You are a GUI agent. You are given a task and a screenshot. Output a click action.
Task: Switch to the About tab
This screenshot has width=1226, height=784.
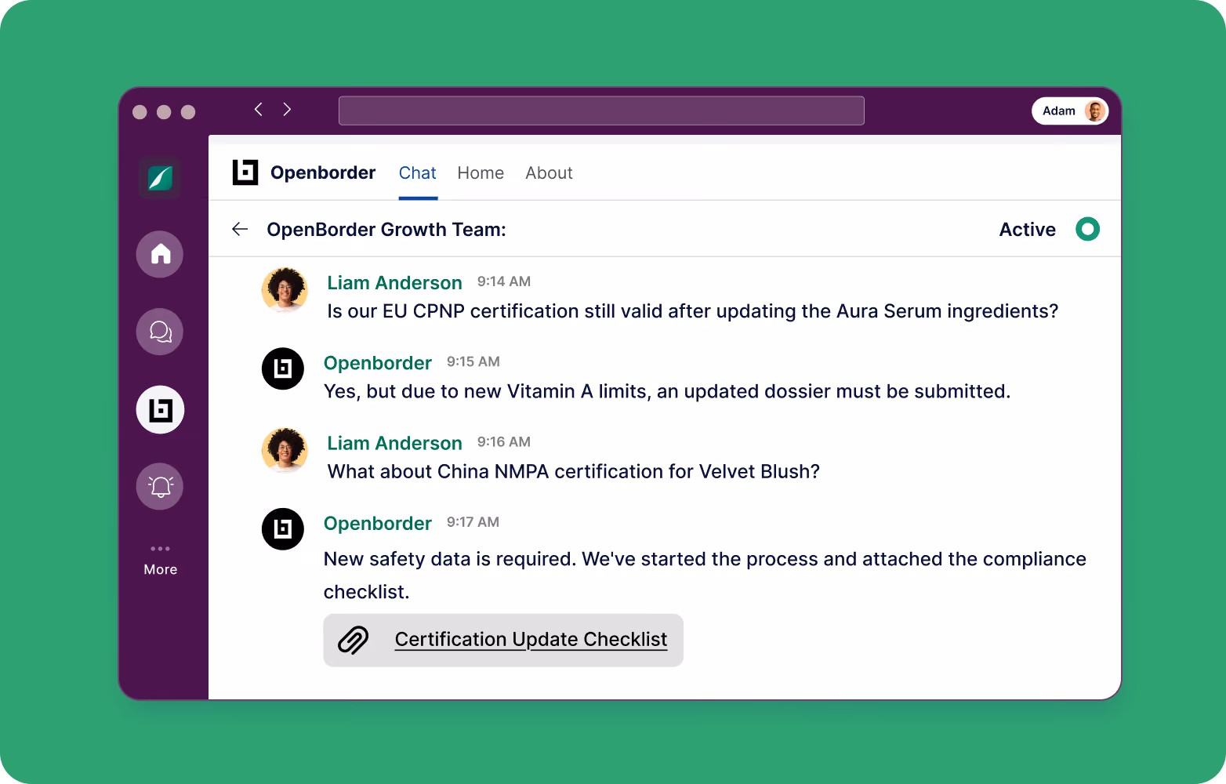coord(549,173)
